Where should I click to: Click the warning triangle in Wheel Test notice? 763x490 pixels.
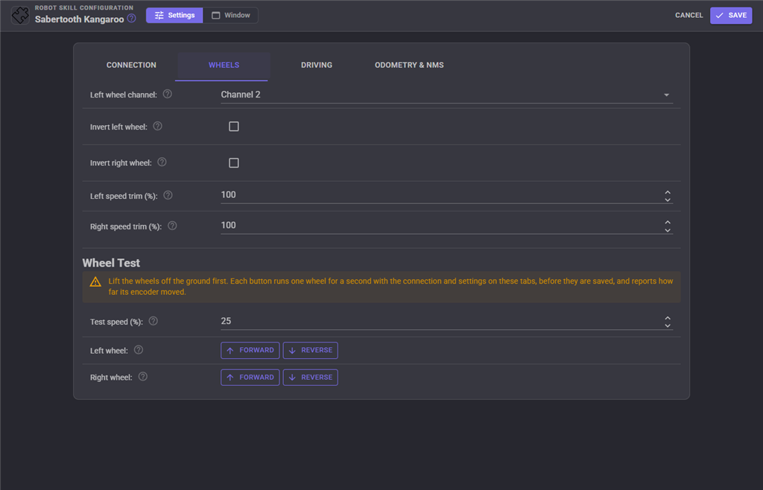coord(95,281)
